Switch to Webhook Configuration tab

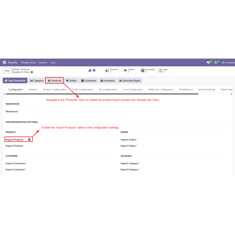(161, 89)
